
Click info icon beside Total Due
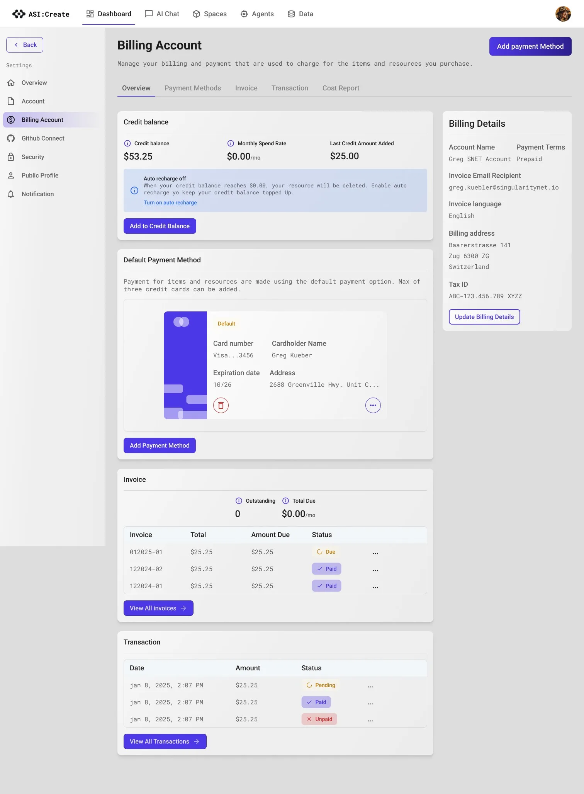pyautogui.click(x=285, y=501)
